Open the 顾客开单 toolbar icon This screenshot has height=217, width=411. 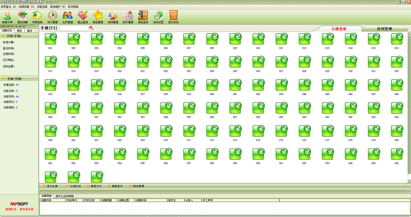(7, 17)
